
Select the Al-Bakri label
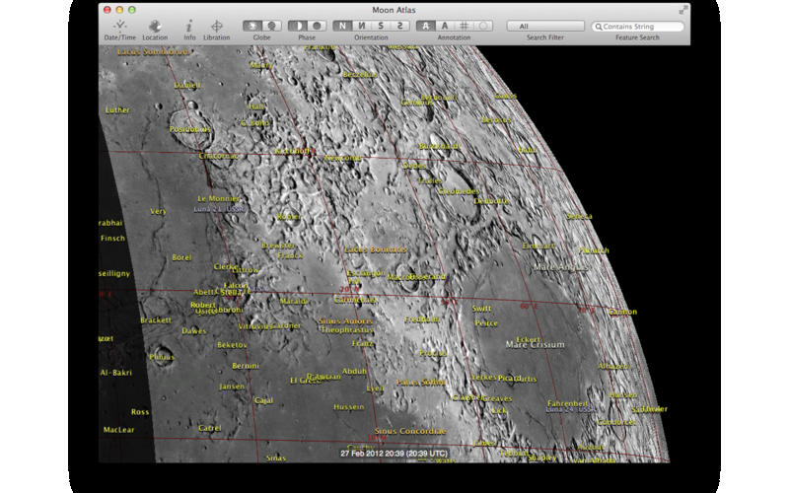click(115, 373)
